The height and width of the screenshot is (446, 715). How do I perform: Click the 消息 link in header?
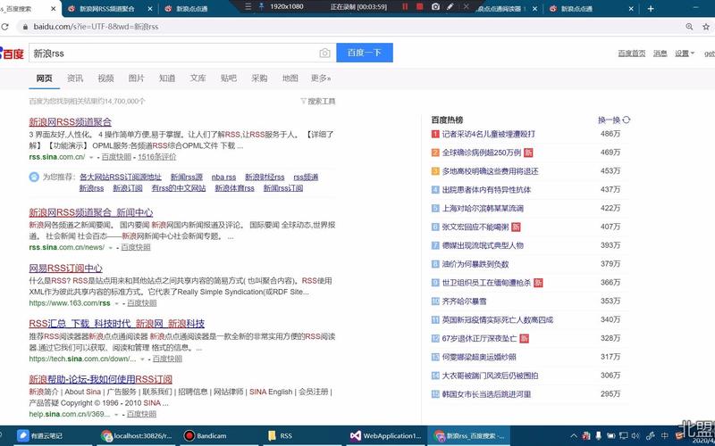(660, 54)
